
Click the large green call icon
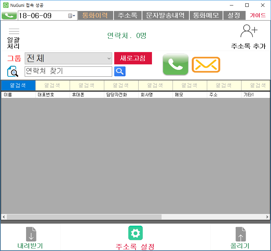[x=175, y=64]
